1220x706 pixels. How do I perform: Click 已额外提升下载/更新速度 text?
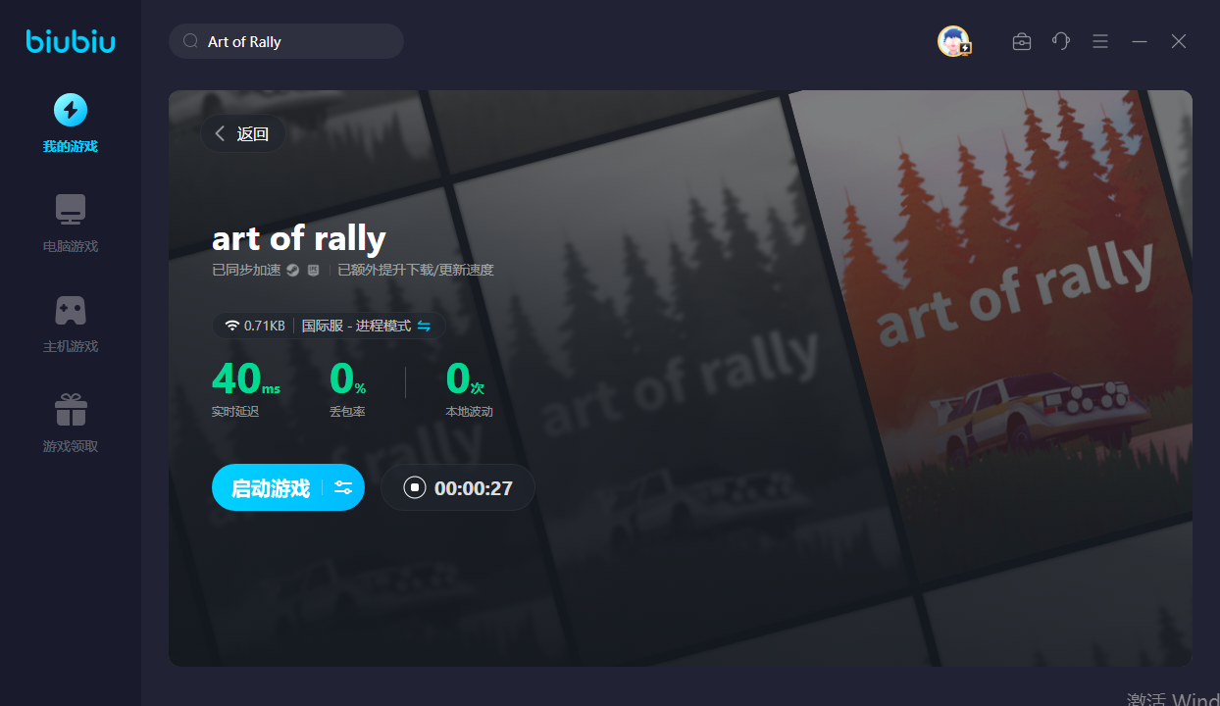point(416,270)
